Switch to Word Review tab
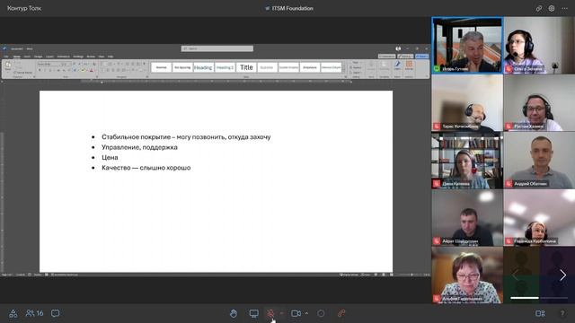The width and height of the screenshot is (575, 323). pyautogui.click(x=91, y=57)
